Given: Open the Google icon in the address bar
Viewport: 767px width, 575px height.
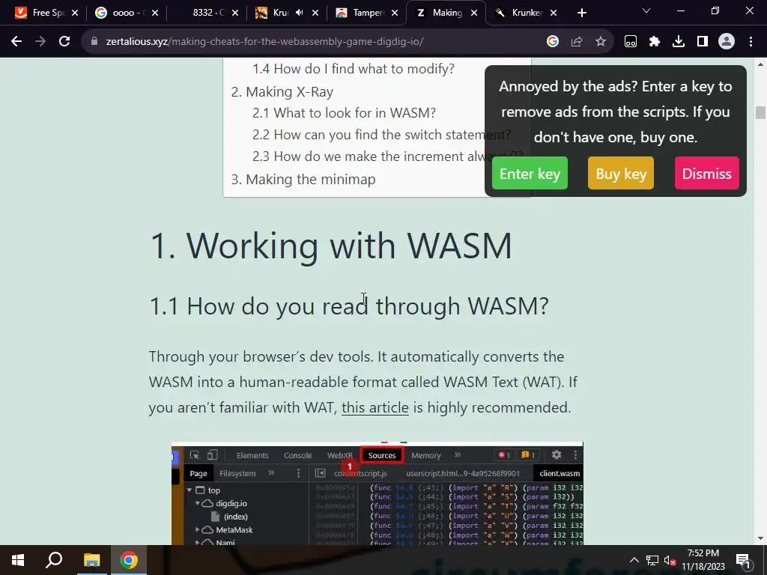Looking at the screenshot, I should [553, 42].
